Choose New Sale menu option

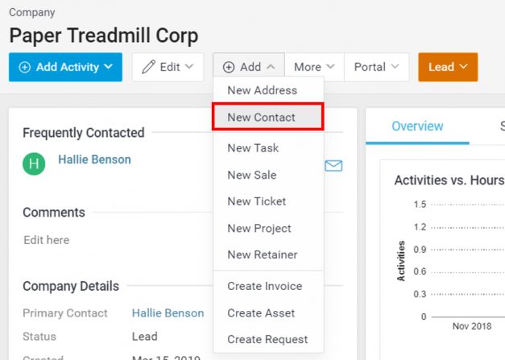click(x=252, y=175)
